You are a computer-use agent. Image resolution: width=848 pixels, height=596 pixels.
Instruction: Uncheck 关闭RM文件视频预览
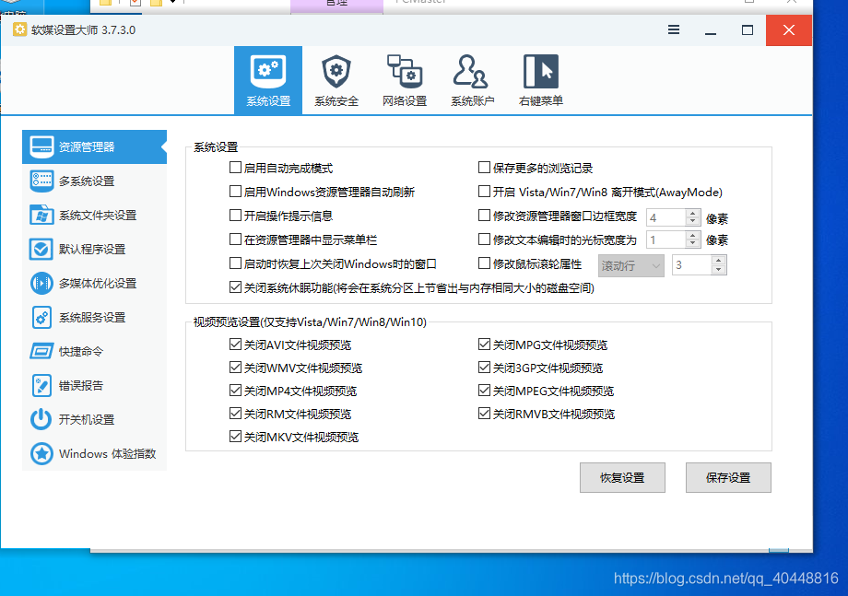(235, 414)
